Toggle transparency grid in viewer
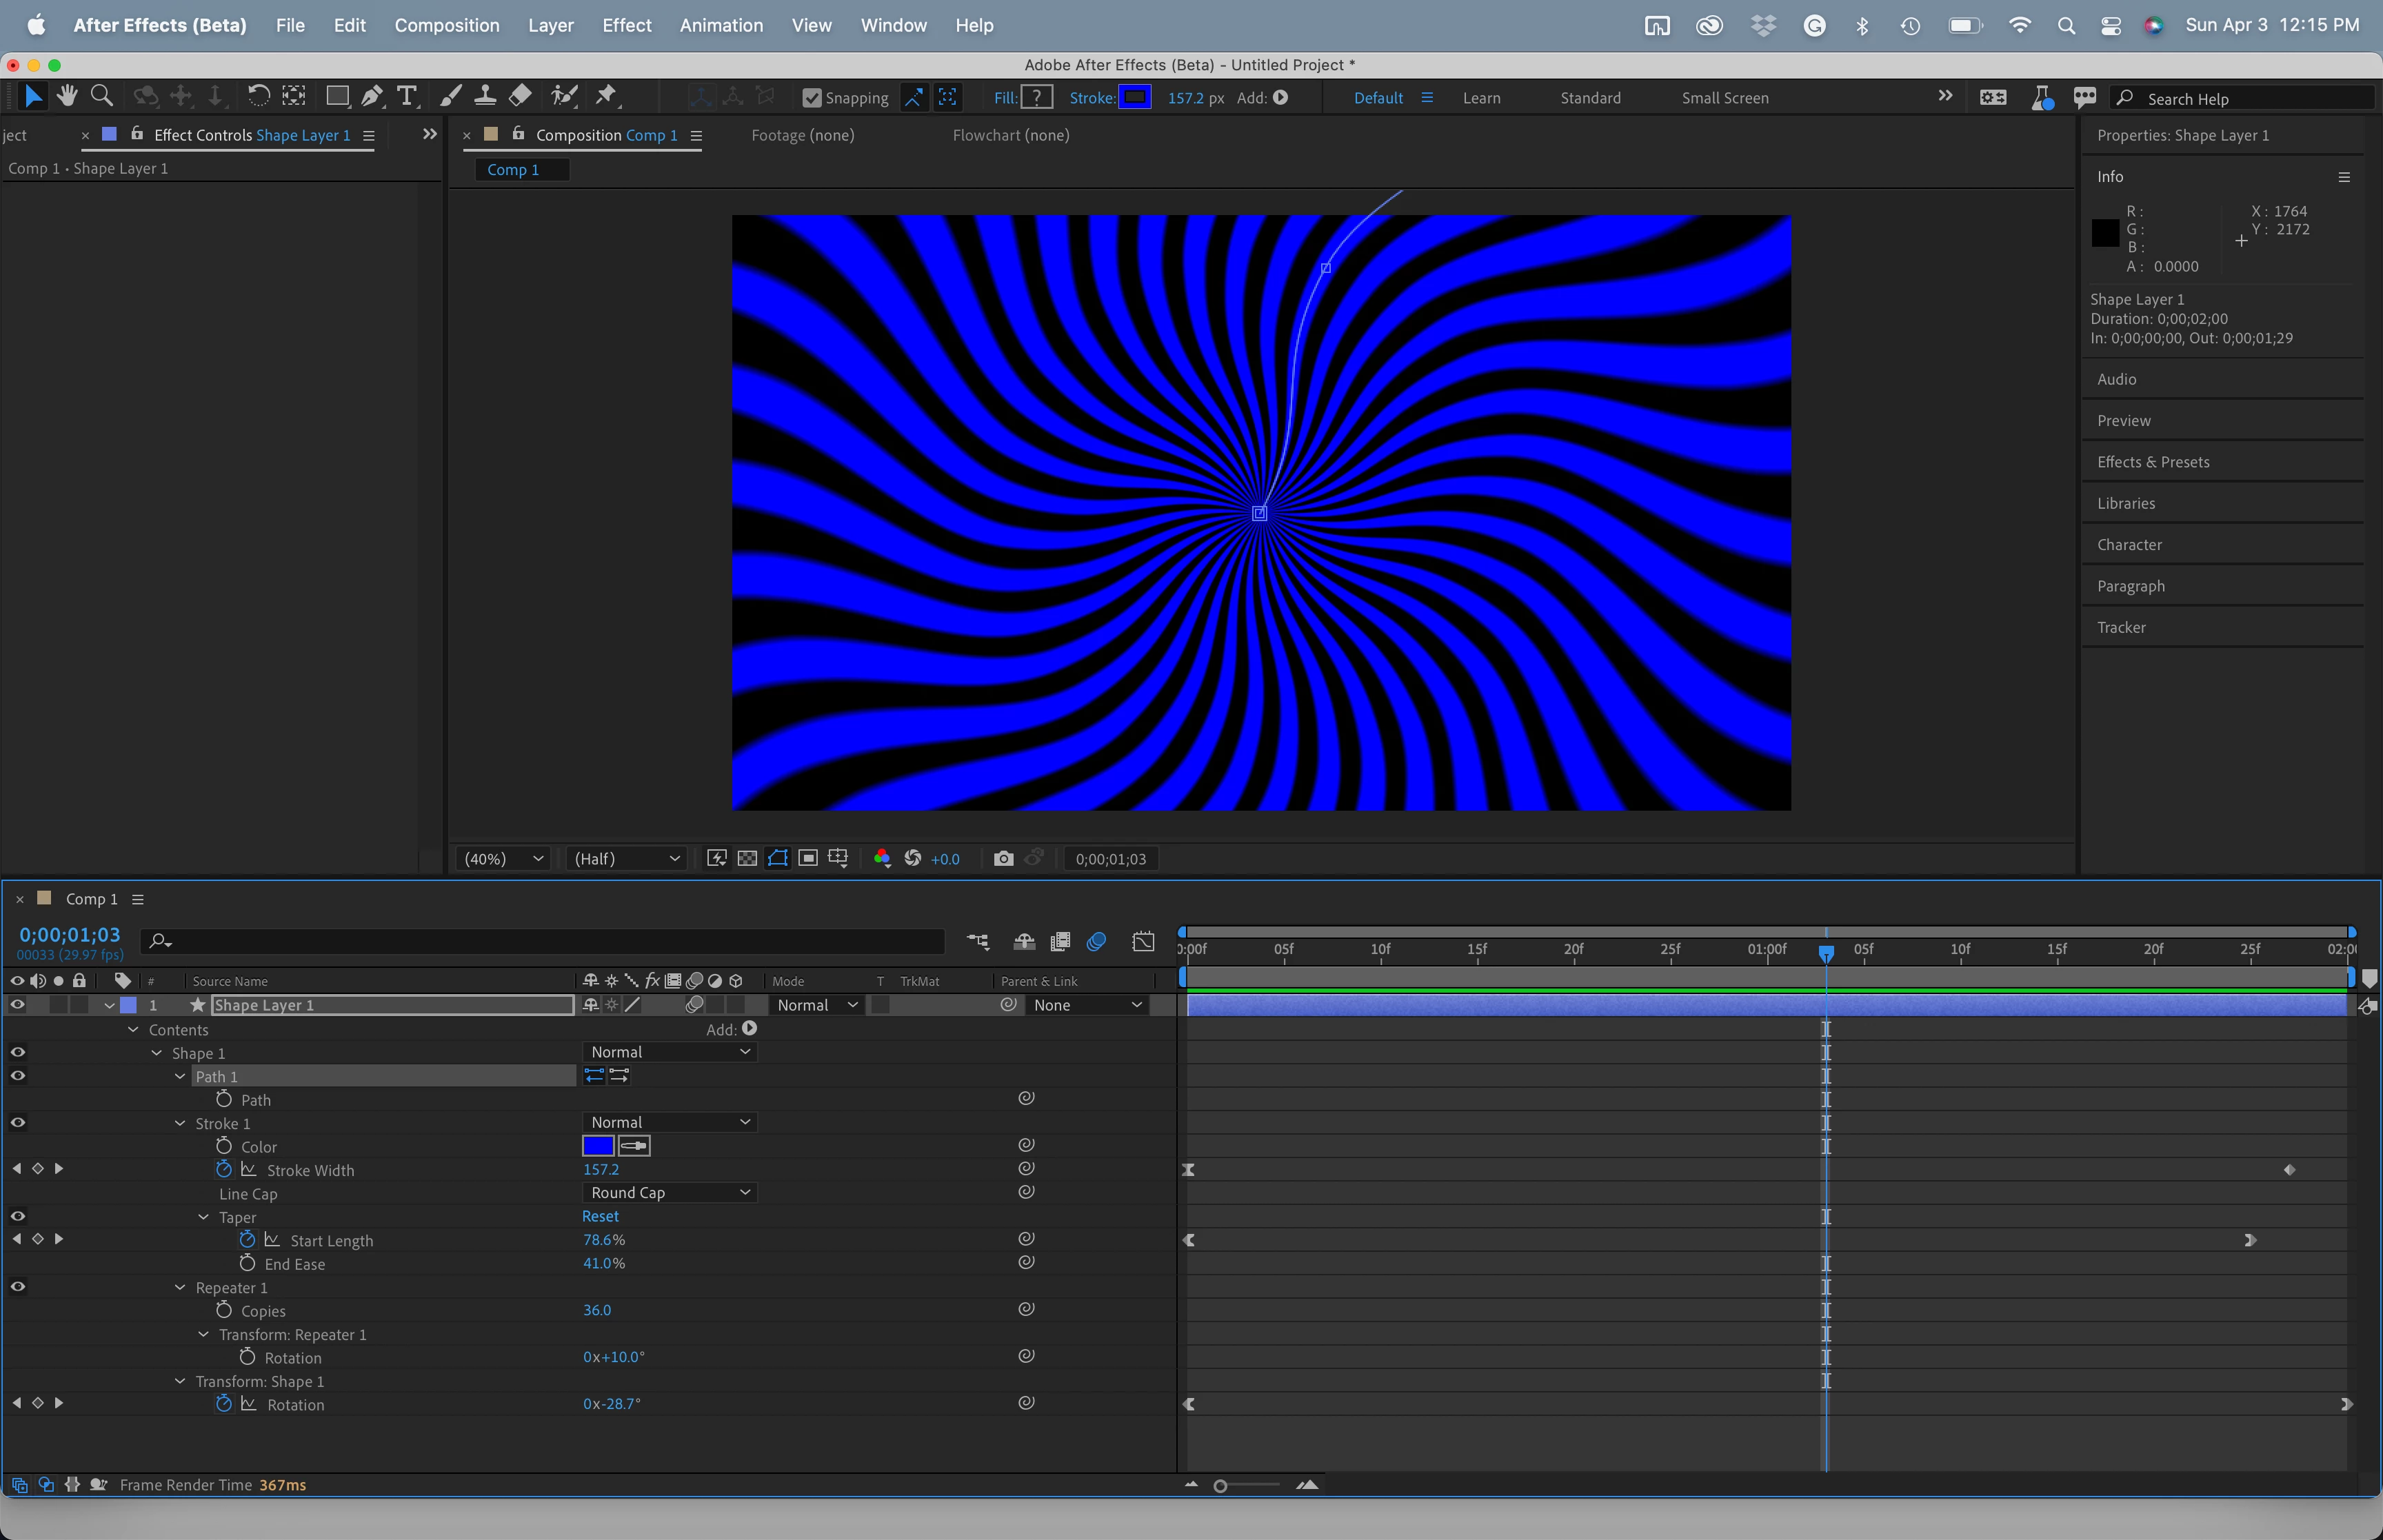 [747, 858]
